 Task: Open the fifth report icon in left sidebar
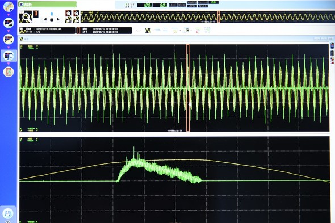click(x=9, y=71)
